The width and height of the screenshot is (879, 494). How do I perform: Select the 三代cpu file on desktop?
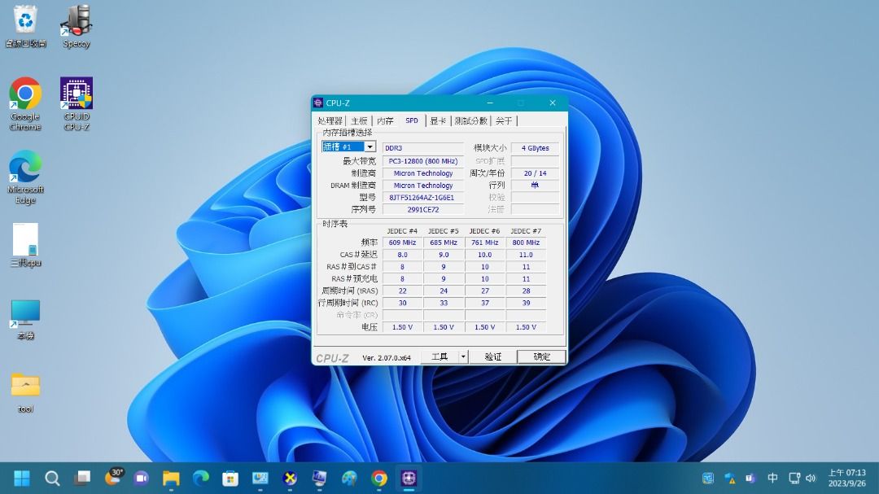(25, 245)
